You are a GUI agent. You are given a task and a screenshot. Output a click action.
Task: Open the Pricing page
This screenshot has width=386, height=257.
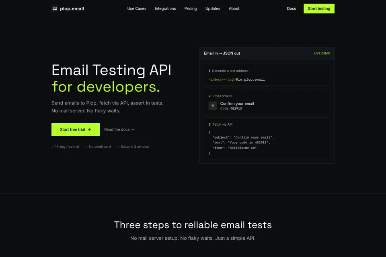[191, 8]
